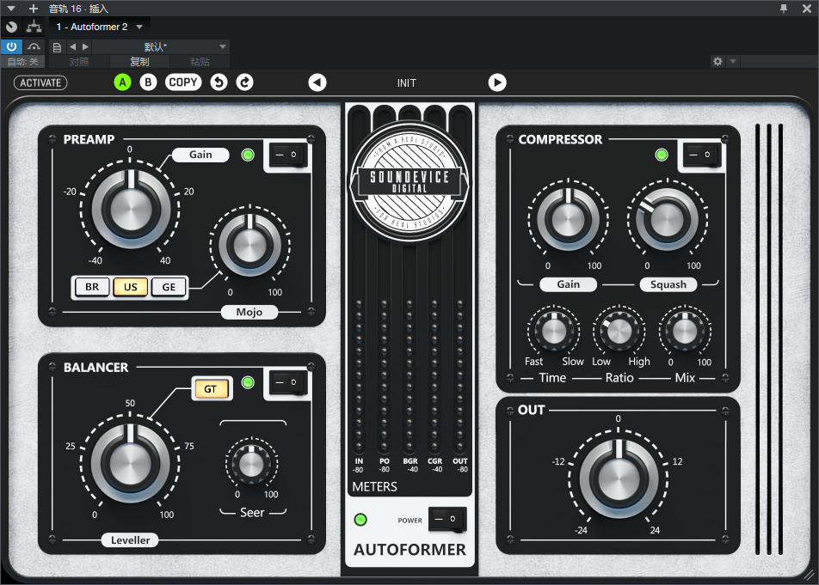Click the IN meter column
The height and width of the screenshot is (585, 819).
pos(359,376)
